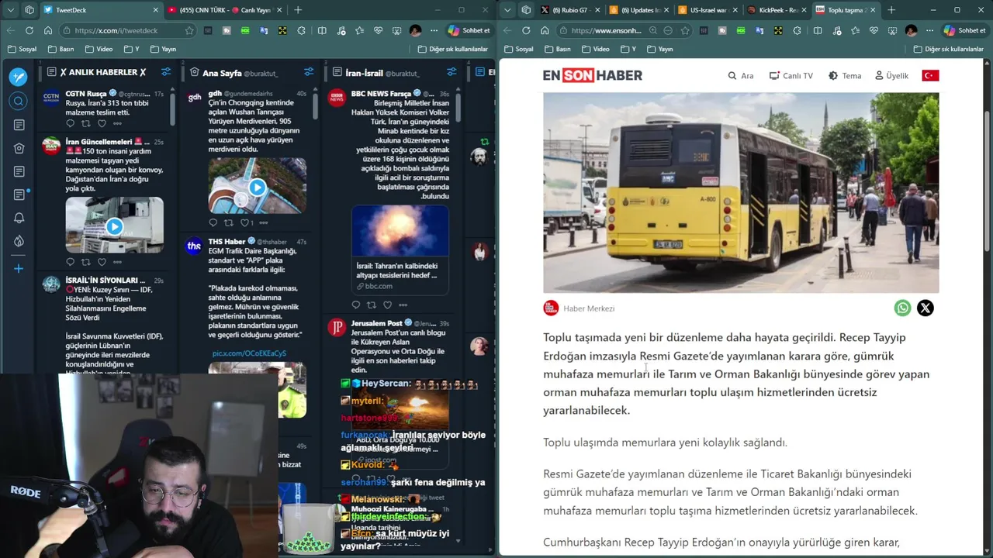Compose a new tweet in TweetDeck
The image size is (993, 558).
tap(19, 77)
